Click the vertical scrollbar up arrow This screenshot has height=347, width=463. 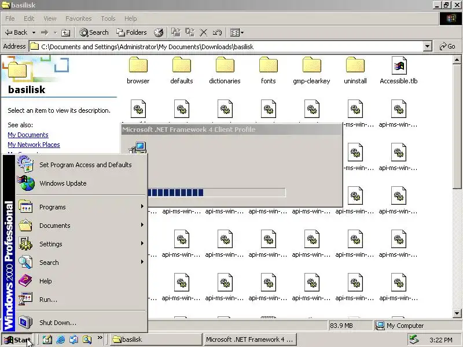point(457,60)
